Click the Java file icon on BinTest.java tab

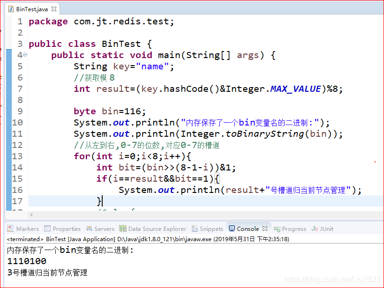(11, 9)
